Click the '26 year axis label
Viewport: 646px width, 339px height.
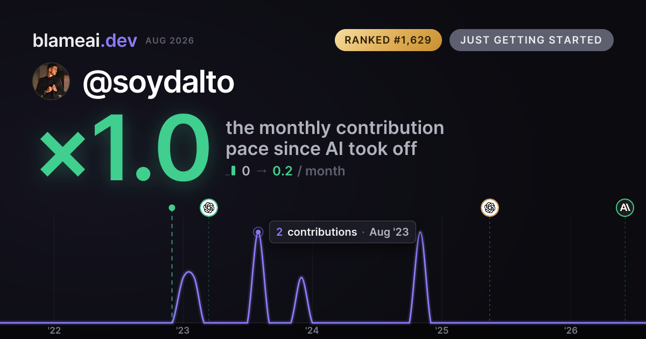pos(571,330)
